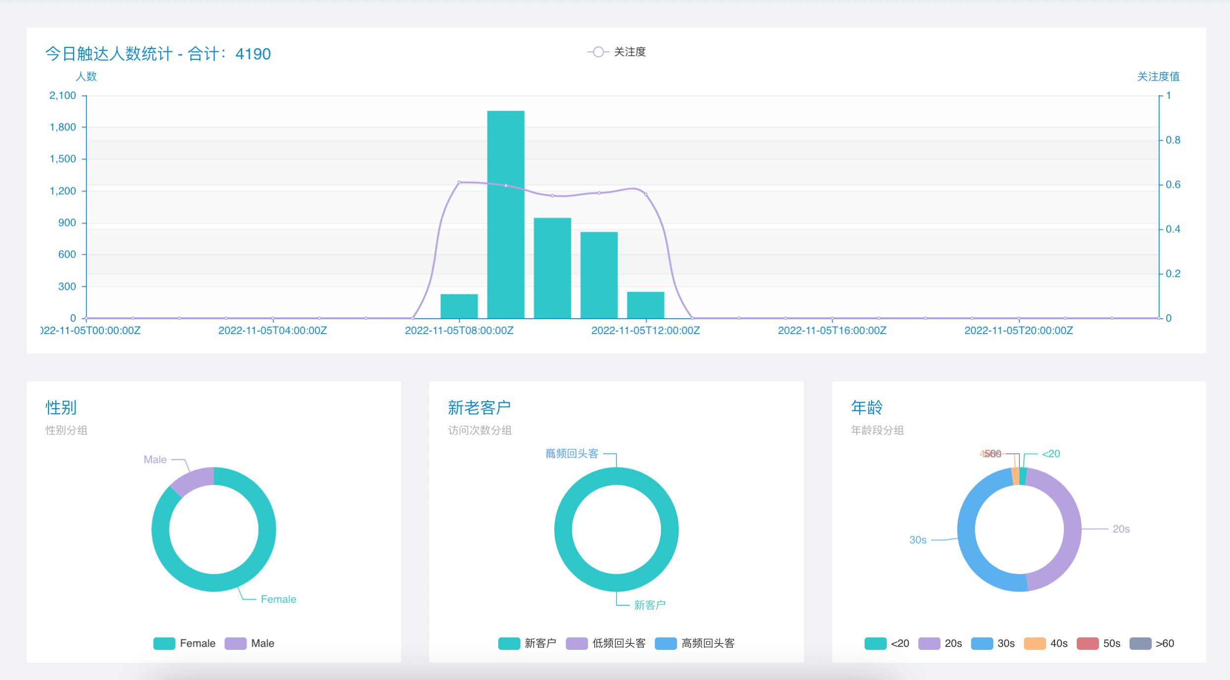Viewport: 1230px width, 680px height.
Task: Toggle the Female legend item
Action: tap(184, 643)
